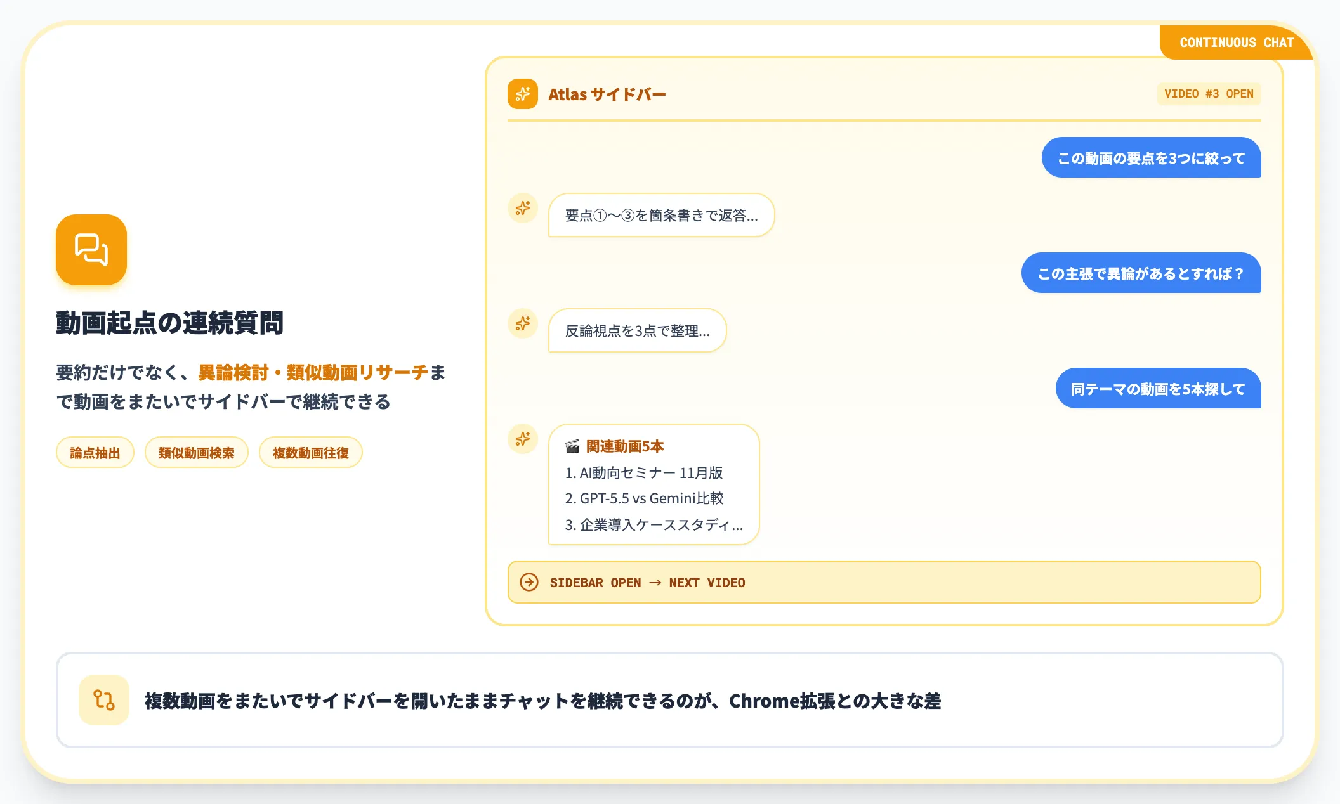The image size is (1340, 804).
Task: Open list item 企業導入ケーススタディ...
Action: point(654,525)
